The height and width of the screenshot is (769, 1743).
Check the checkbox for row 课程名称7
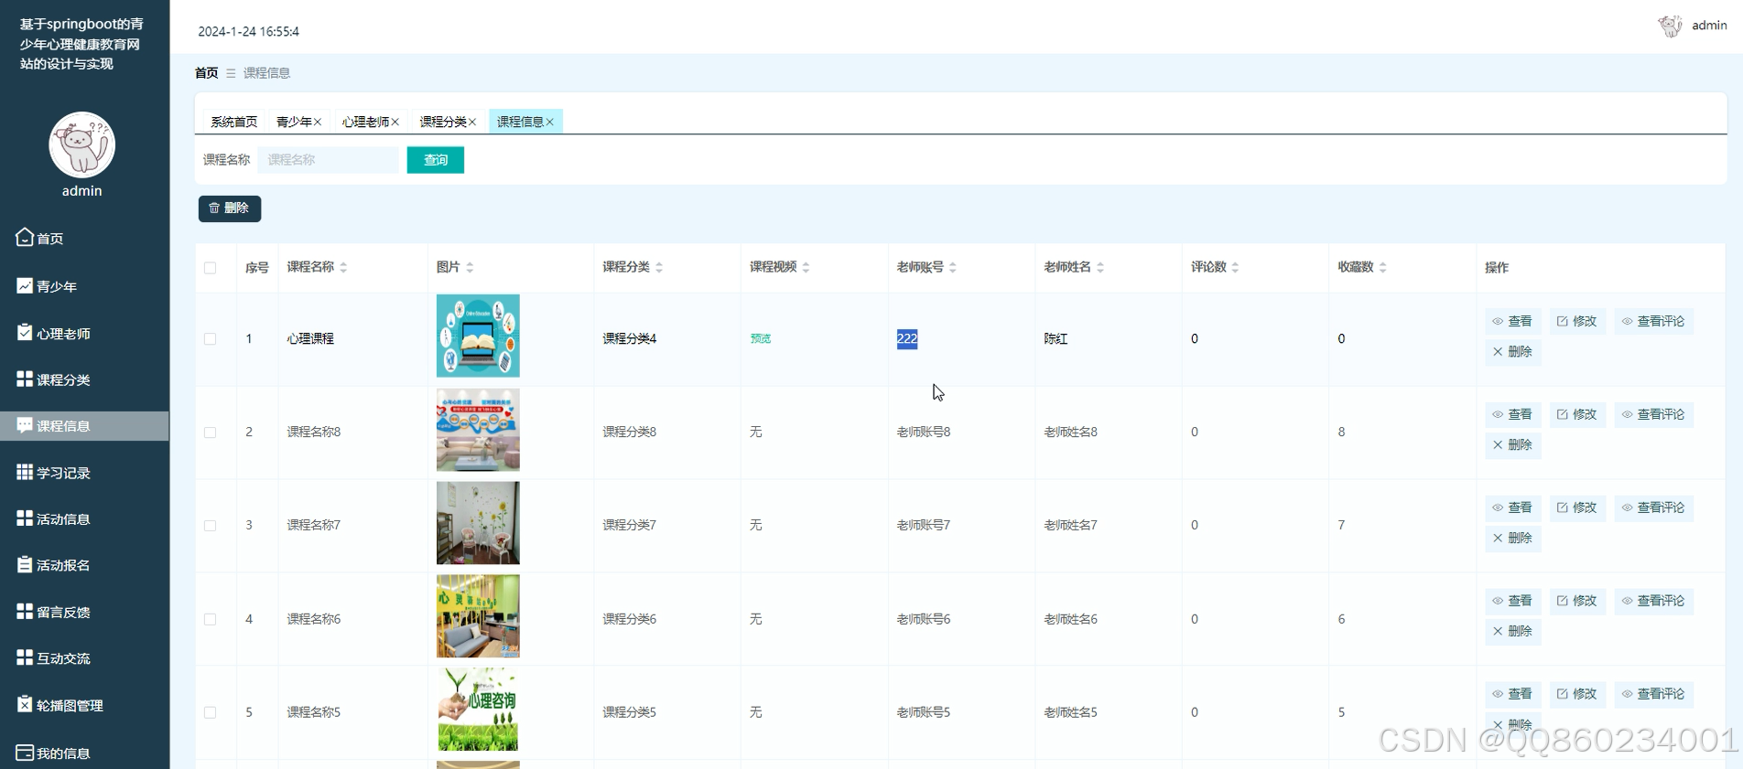coord(211,526)
